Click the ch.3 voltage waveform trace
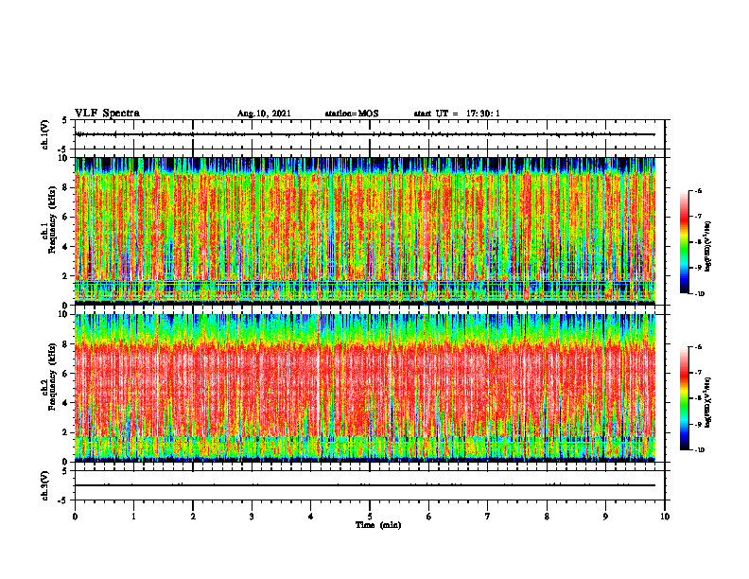 click(365, 485)
